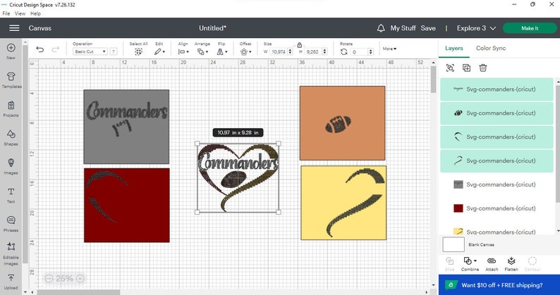Open the Arrange dropdown
Image resolution: width=560 pixels, height=295 pixels.
[202, 51]
